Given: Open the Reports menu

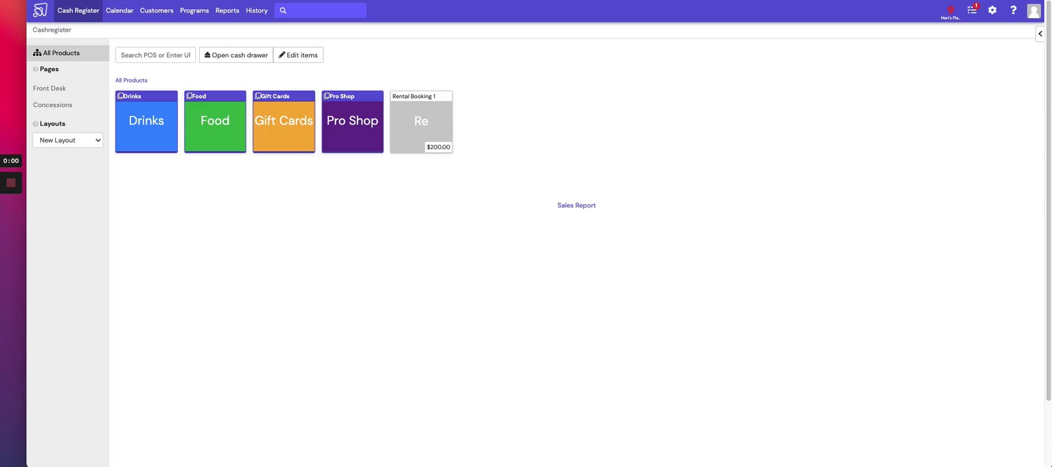Looking at the screenshot, I should point(227,10).
